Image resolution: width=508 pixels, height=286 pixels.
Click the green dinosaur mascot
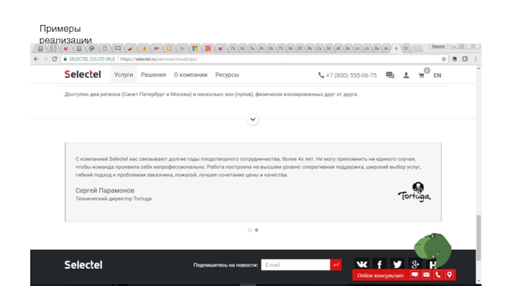click(433, 250)
